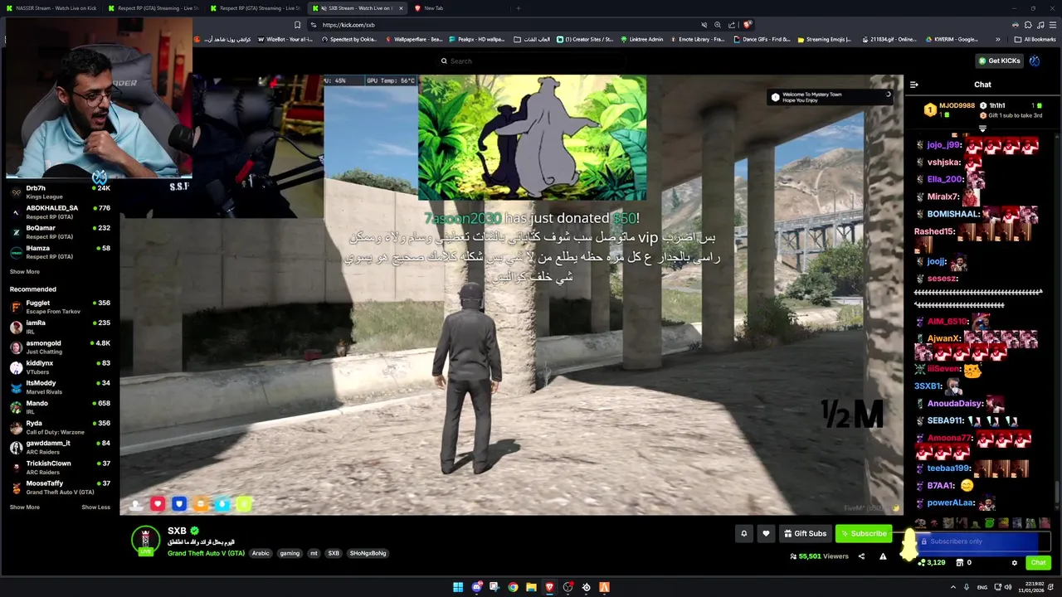
Task: Open a new browser tab with plus
Action: tap(518, 8)
